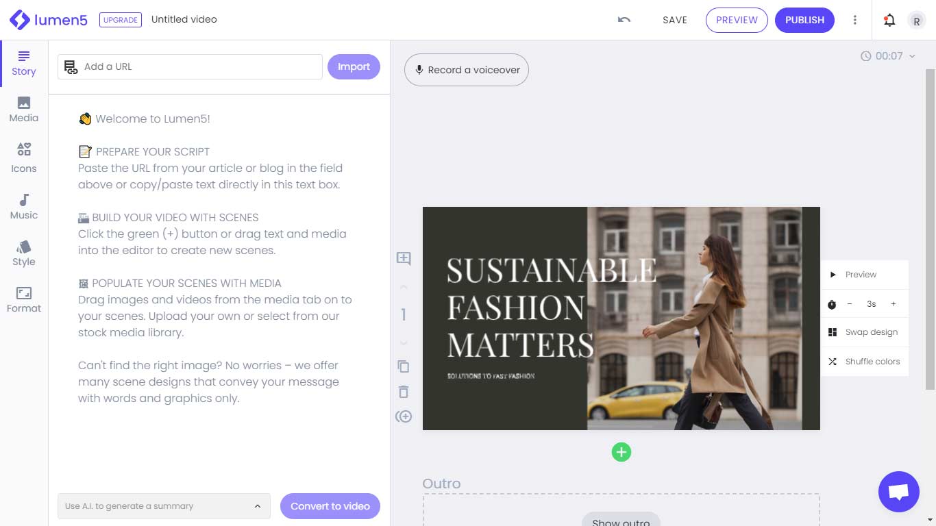Click the Show outro button

point(621,521)
